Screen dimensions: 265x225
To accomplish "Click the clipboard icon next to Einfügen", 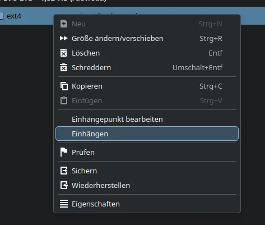I will 64,100.
